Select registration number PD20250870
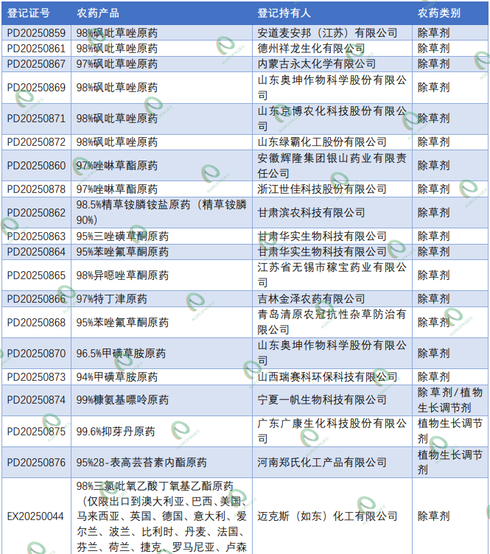 [x=36, y=354]
